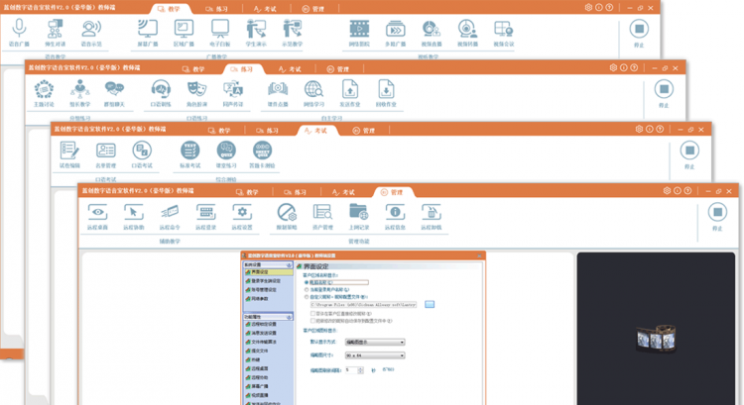Open the 资产管理 asset management icon
The image size is (744, 405).
click(322, 211)
